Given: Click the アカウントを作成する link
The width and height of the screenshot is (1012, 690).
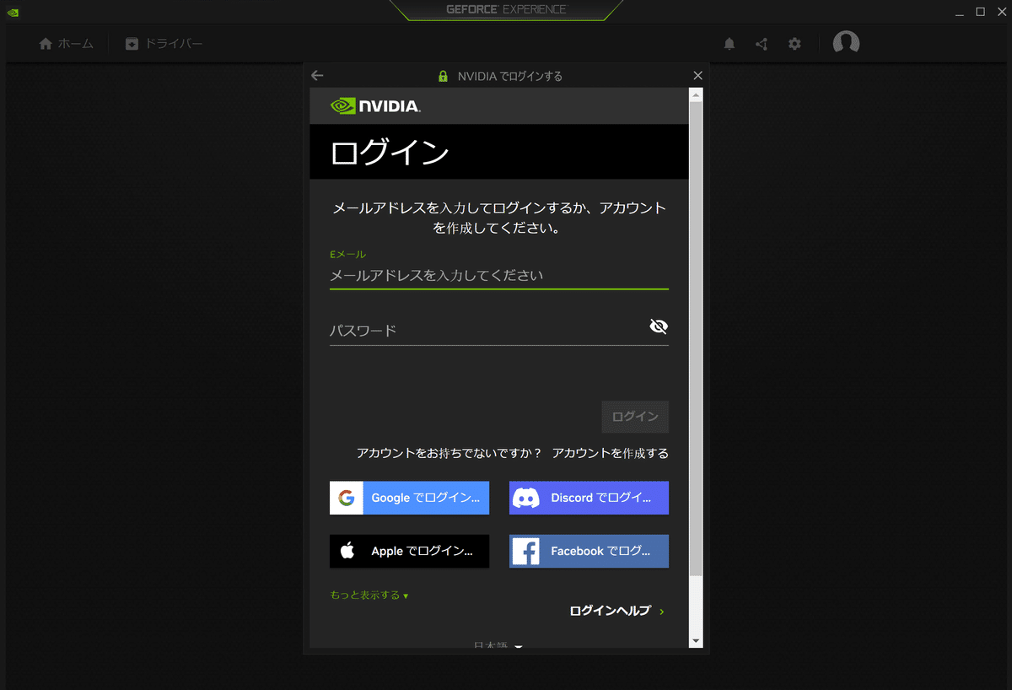Looking at the screenshot, I should coord(610,453).
